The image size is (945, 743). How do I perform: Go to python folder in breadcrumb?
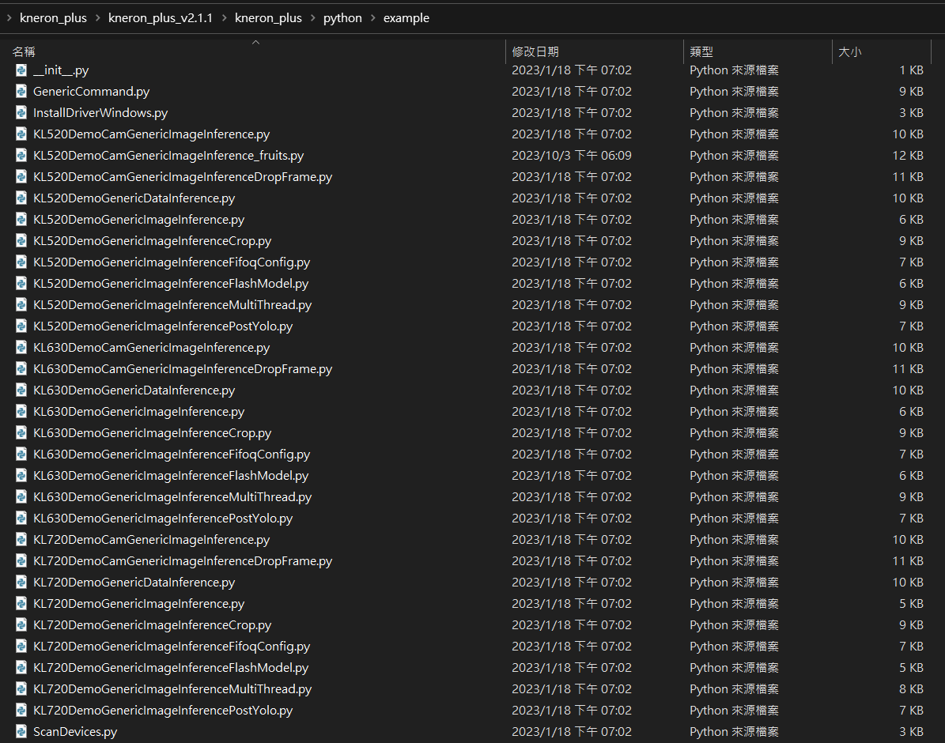click(x=342, y=18)
